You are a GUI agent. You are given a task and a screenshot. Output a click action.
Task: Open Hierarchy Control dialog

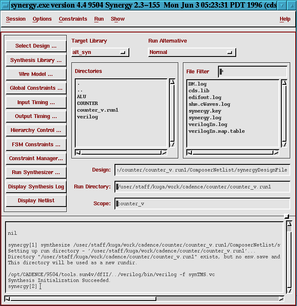36,130
